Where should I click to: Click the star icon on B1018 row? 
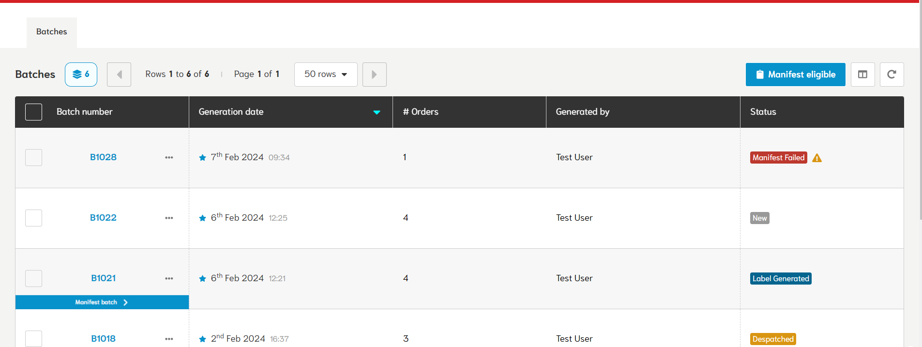pos(202,339)
